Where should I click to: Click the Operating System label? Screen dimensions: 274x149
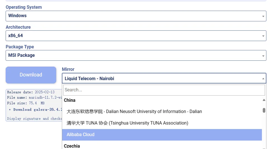(x=24, y=7)
